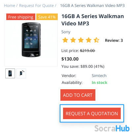Click the Save 41% badge
This screenshot has height=132, width=132.
pos(47,17)
